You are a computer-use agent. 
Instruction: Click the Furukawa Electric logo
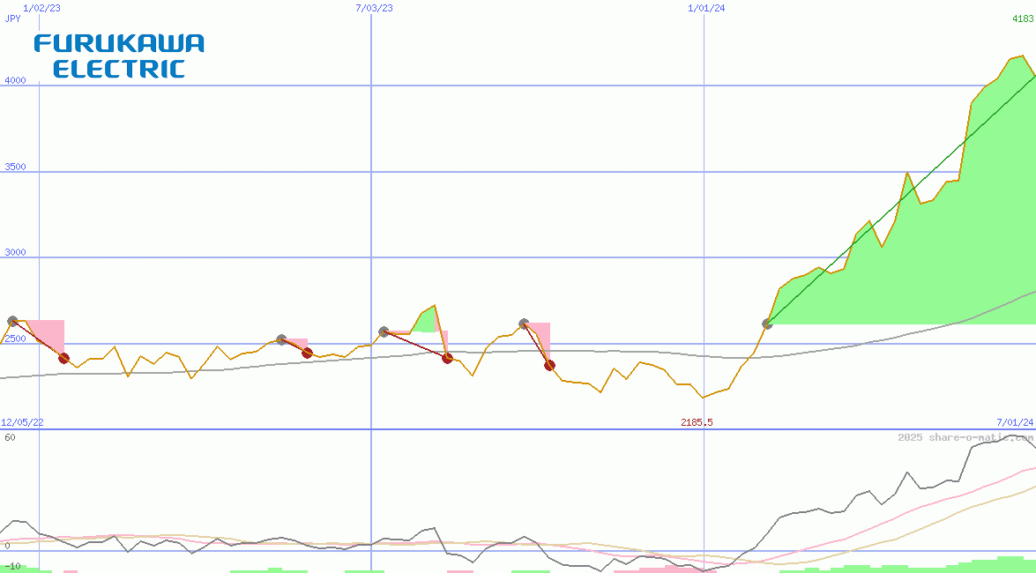(x=119, y=56)
